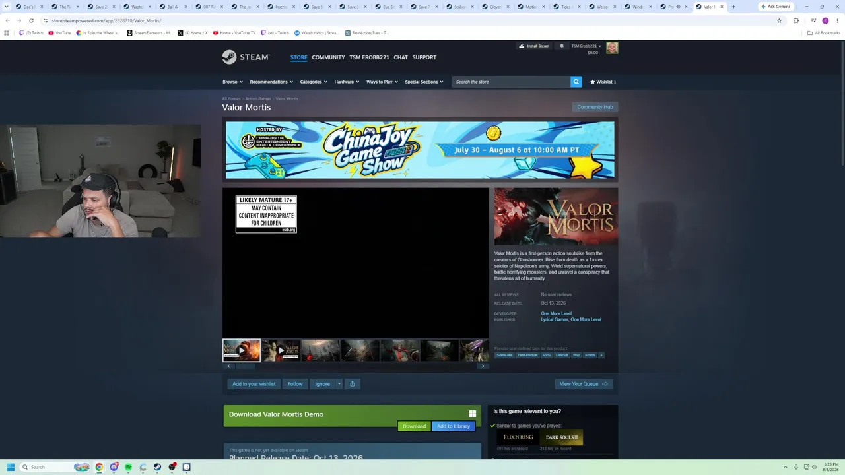845x475 pixels.
Task: Click the View Your Queue button
Action: pos(584,384)
